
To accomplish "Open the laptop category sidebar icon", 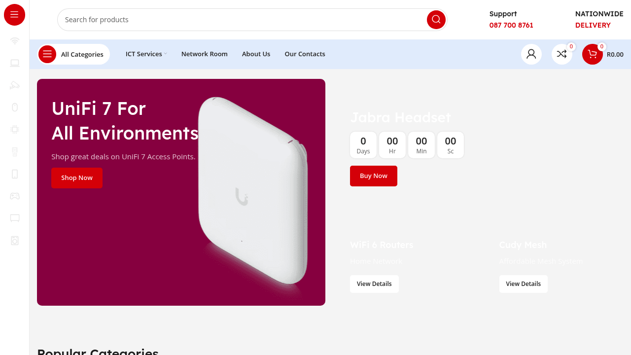I will (x=15, y=63).
